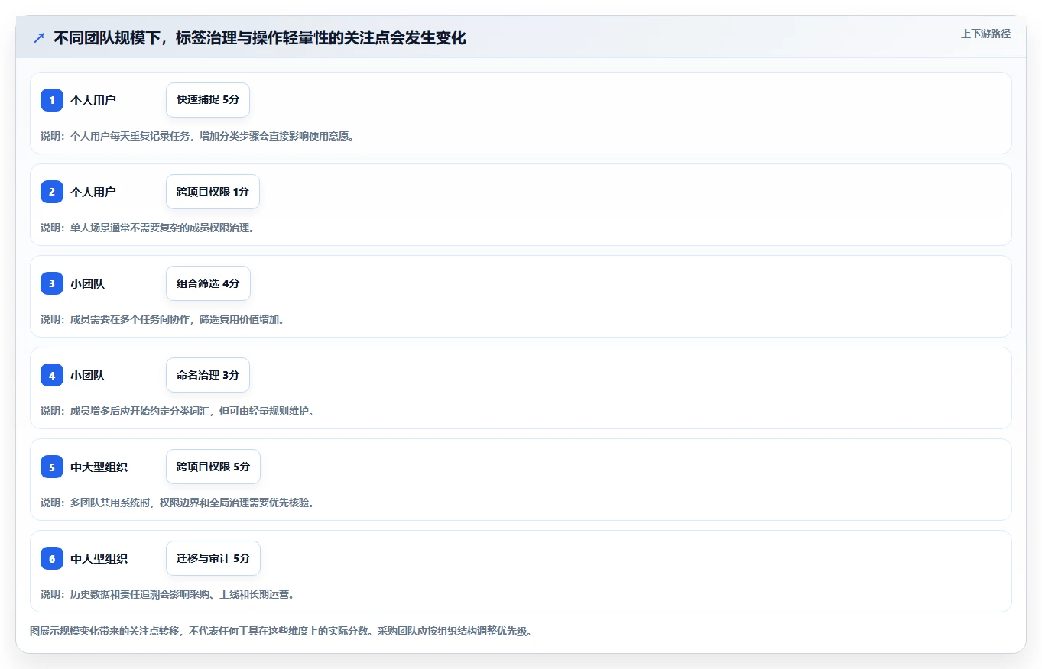Click step badge number 3

pos(52,283)
